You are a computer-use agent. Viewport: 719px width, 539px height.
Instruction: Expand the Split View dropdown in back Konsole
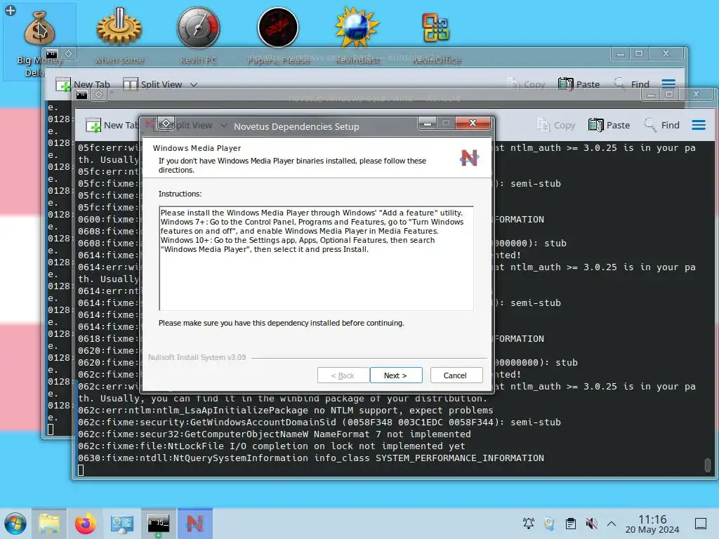click(194, 84)
